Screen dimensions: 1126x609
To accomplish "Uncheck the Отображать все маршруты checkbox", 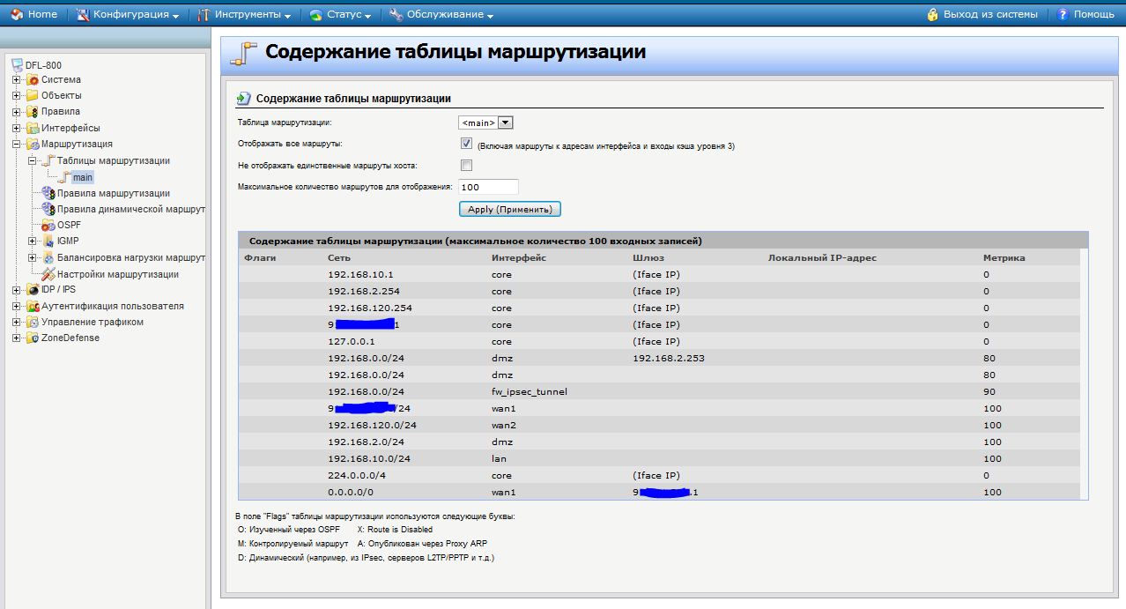I will coord(467,144).
